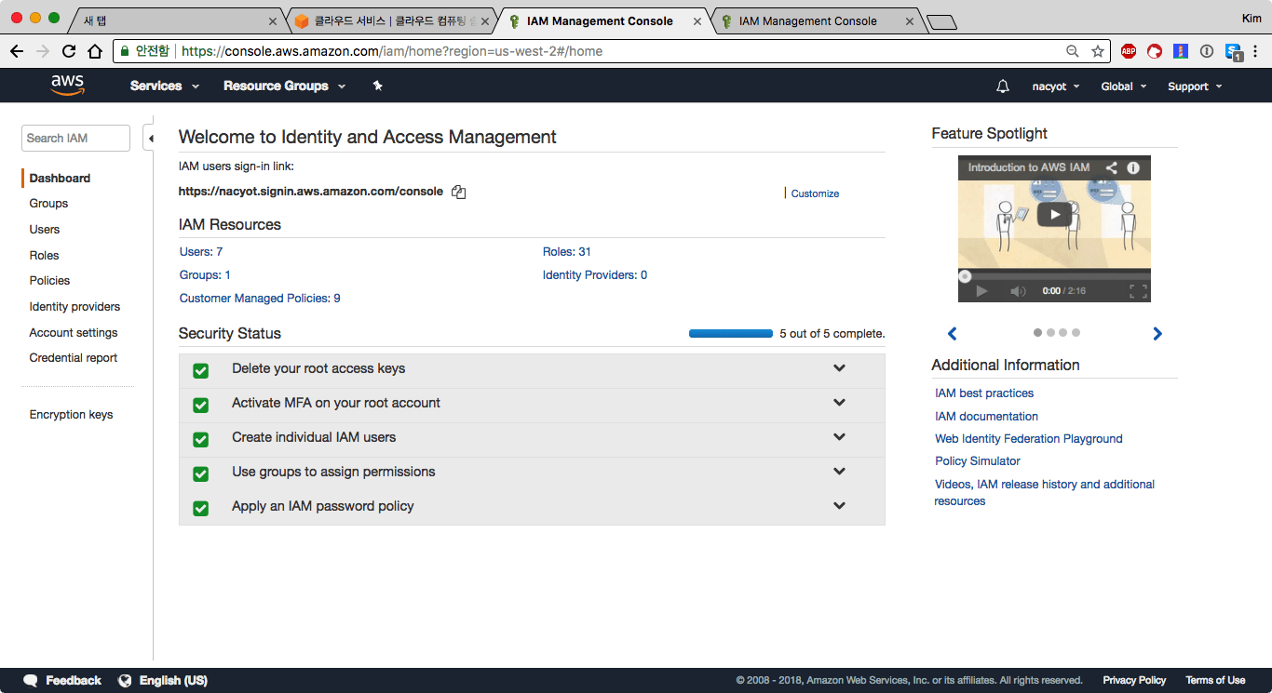The image size is (1272, 693).
Task: Open the Services dropdown menu
Action: coord(165,86)
